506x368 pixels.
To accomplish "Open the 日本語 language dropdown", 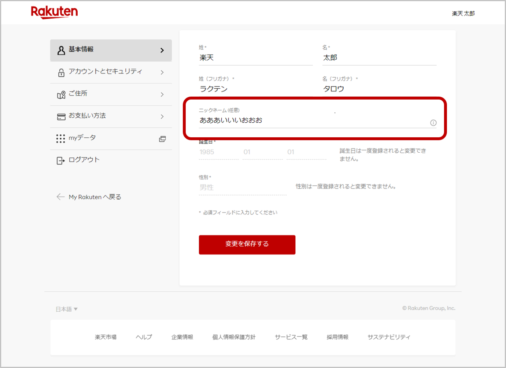I will [66, 309].
